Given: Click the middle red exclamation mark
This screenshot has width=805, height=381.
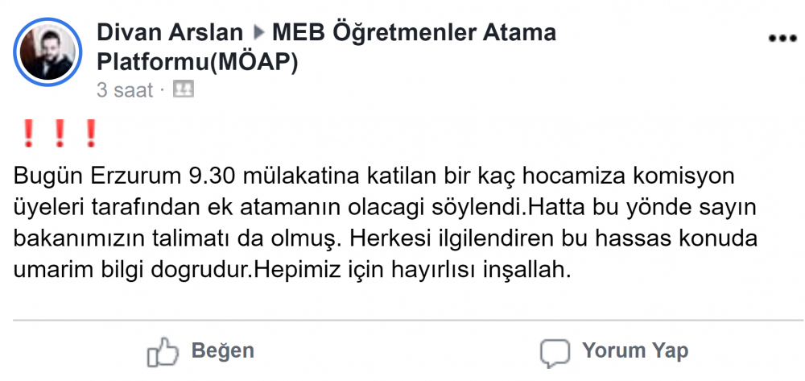Looking at the screenshot, I should click(60, 133).
